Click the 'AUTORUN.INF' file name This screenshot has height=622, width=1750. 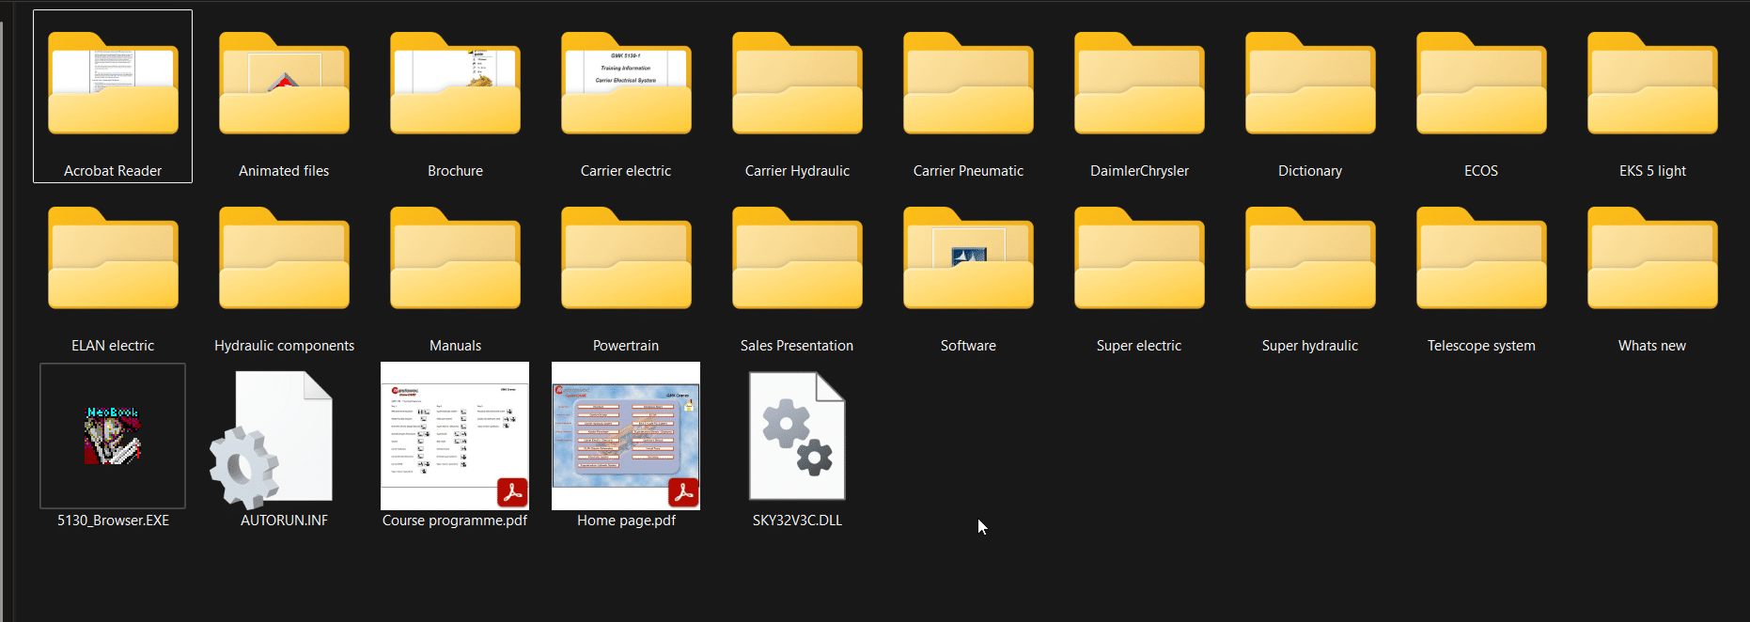coord(284,521)
